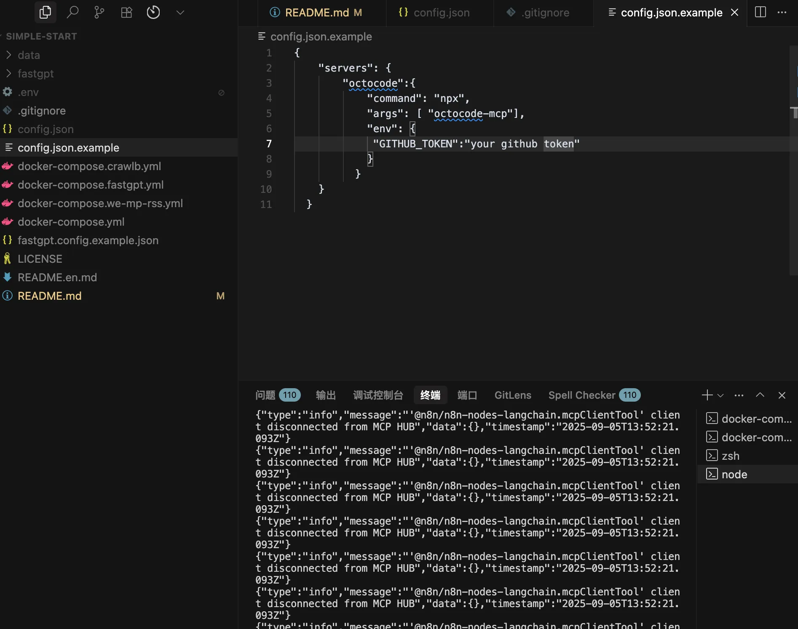
Task: Place cursor on the "GITHUB_TOKEN" key
Action: [415, 144]
